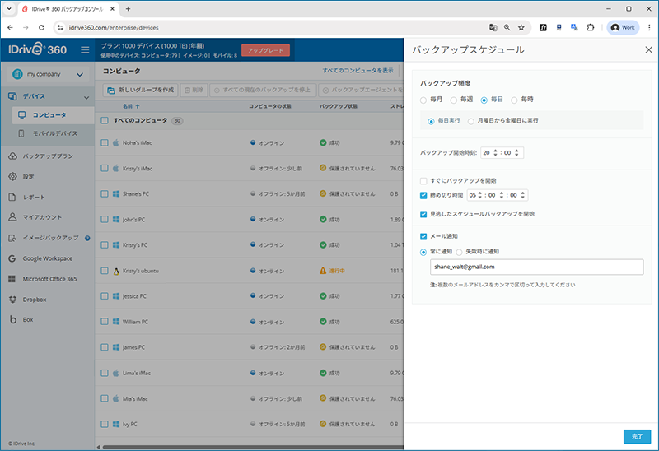
Task: Open レポート page in sidebar
Action: pyautogui.click(x=33, y=197)
